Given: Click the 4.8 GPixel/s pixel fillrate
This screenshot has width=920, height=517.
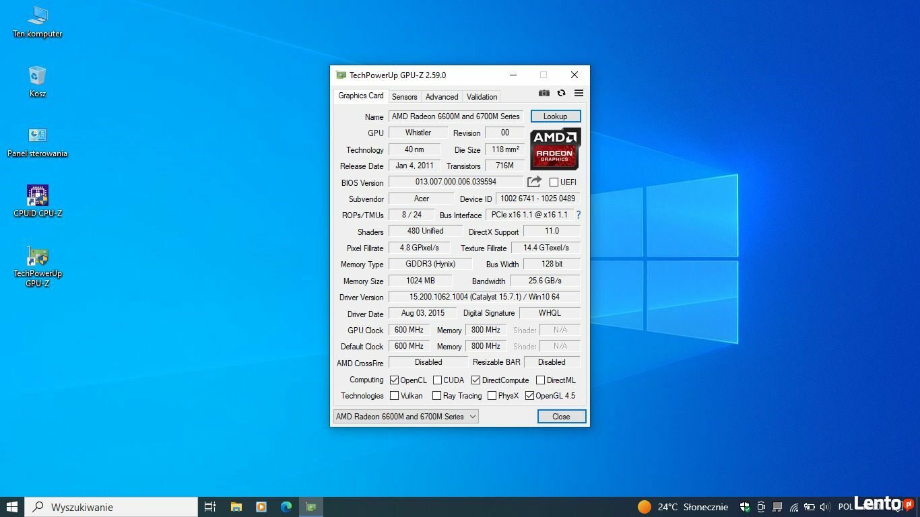Looking at the screenshot, I should (x=419, y=248).
